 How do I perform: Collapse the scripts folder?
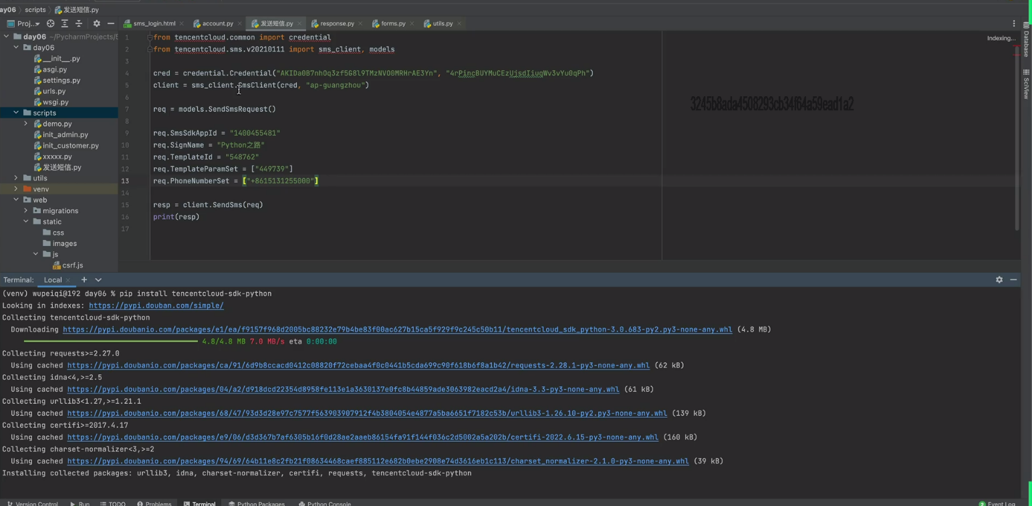(x=16, y=113)
